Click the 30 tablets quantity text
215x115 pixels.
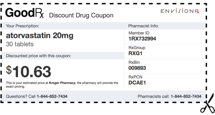tap(20, 44)
